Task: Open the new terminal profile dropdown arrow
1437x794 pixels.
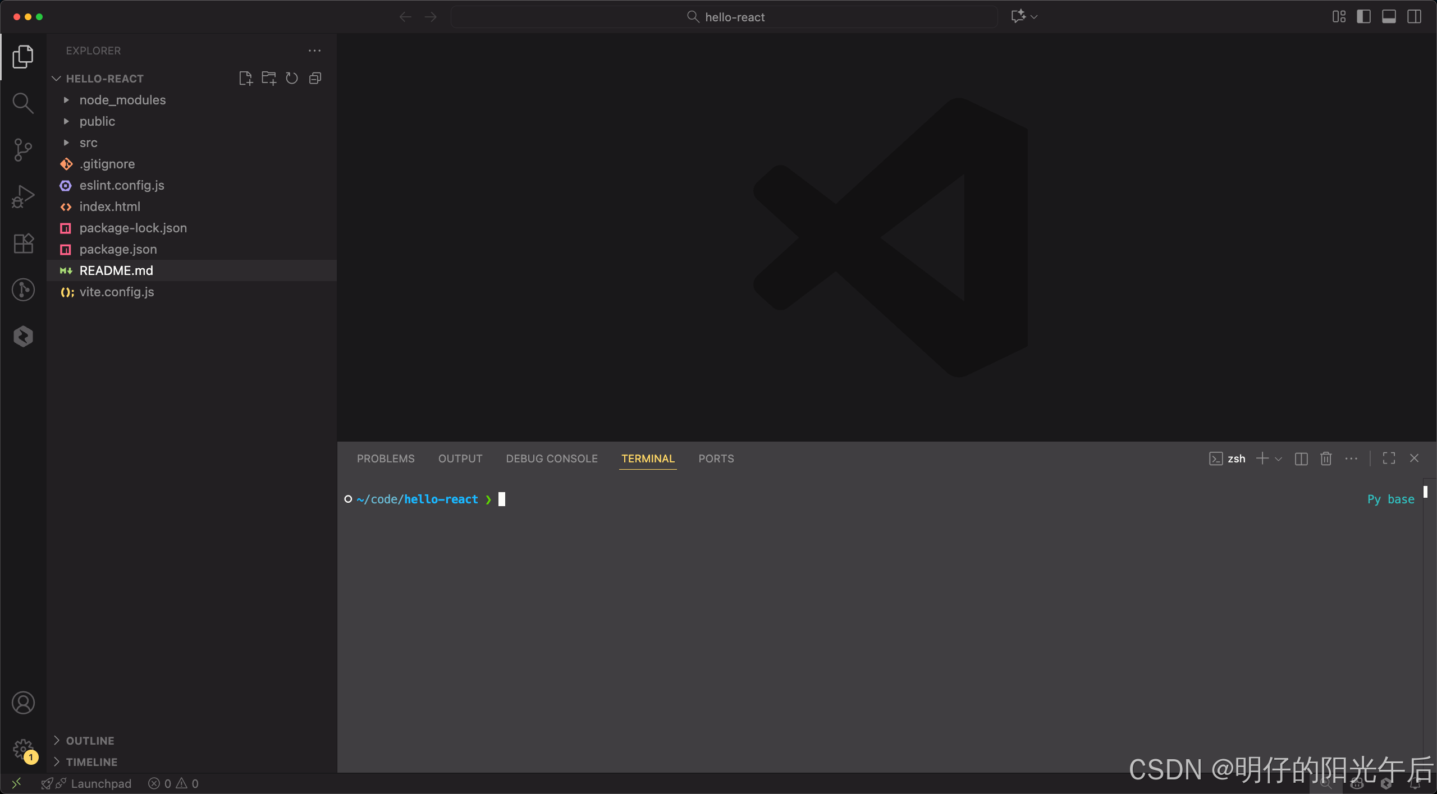Action: coord(1279,459)
